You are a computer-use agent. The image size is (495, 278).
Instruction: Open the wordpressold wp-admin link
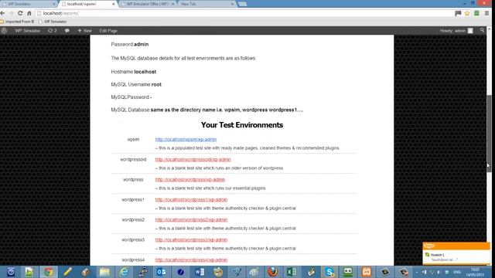[193, 160]
